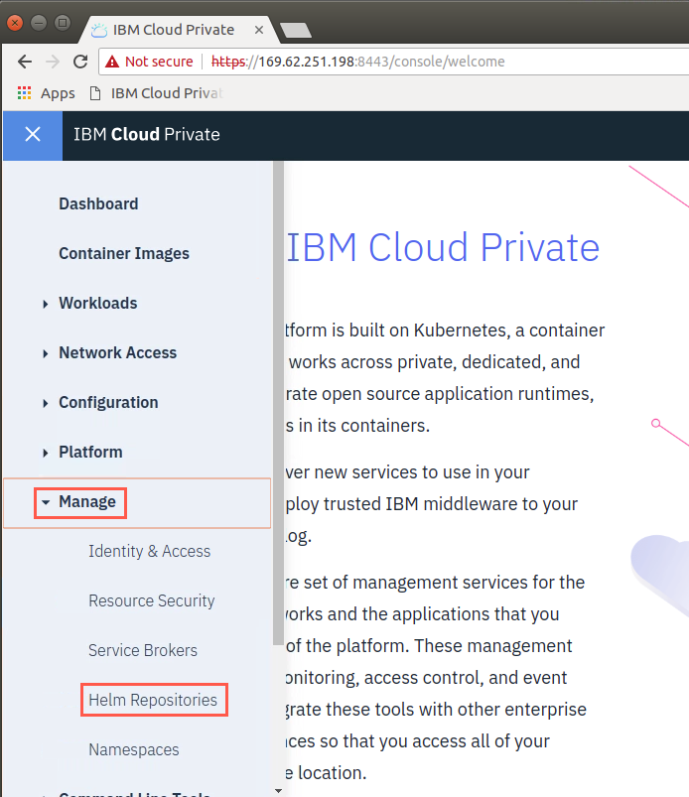
Task: Expand the Platform section arrow
Action: [46, 453]
